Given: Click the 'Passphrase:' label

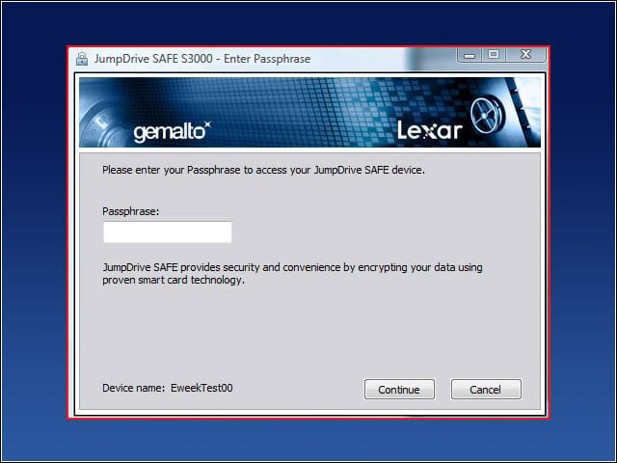Looking at the screenshot, I should coord(131,211).
